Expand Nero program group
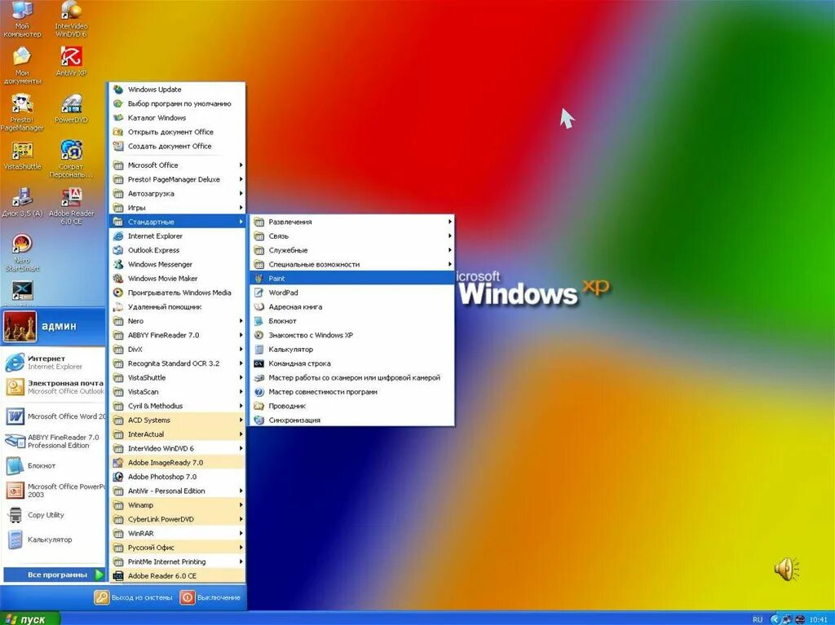 tap(177, 321)
